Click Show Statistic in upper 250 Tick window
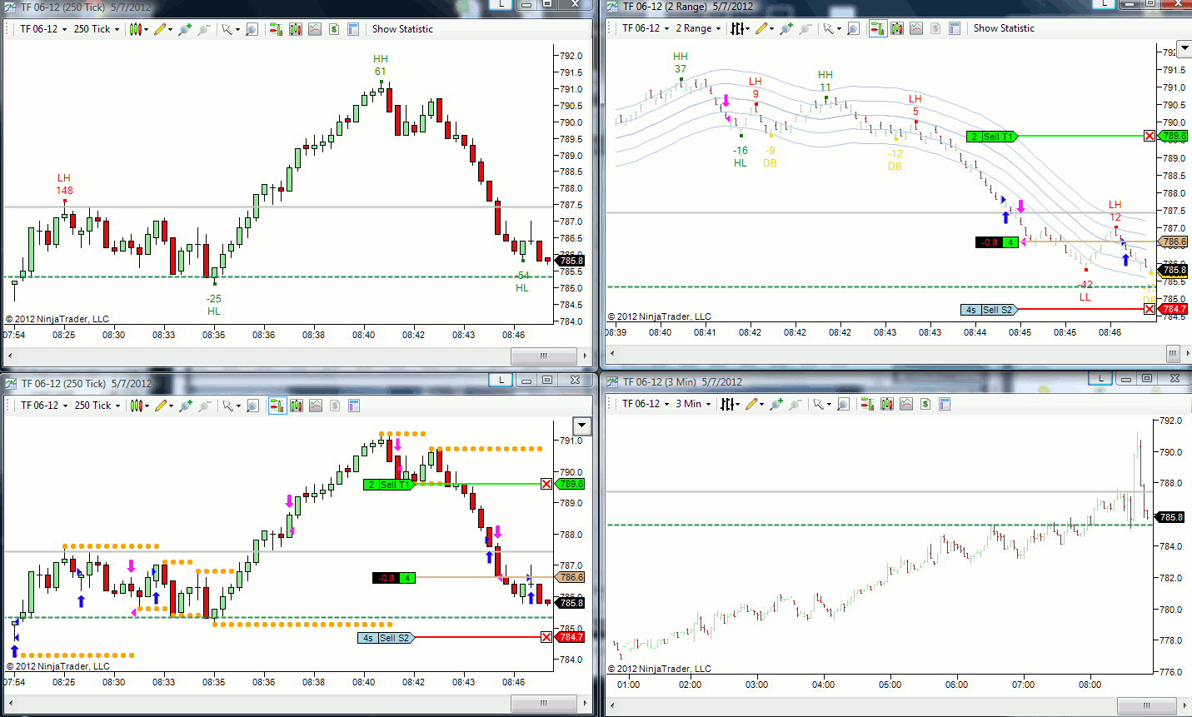The width and height of the screenshot is (1192, 717). (x=402, y=29)
